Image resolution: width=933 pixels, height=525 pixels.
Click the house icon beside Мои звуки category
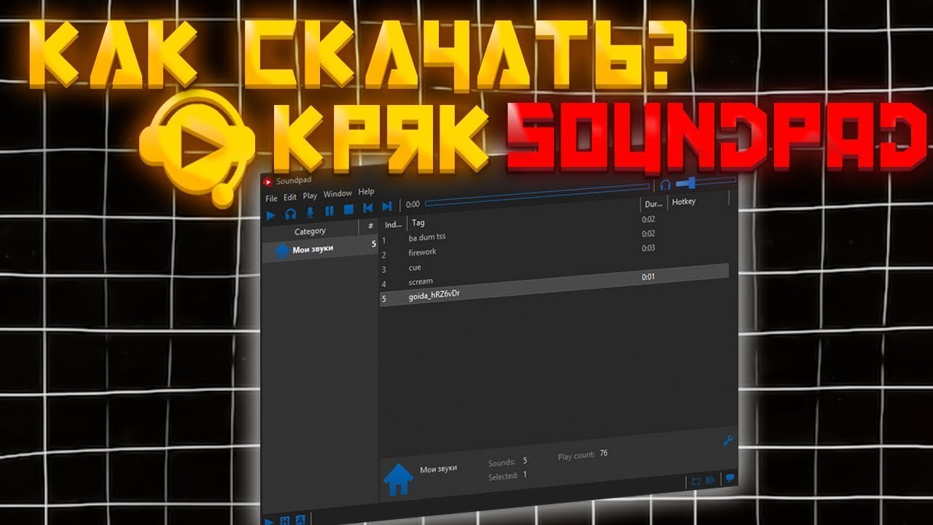(x=282, y=251)
